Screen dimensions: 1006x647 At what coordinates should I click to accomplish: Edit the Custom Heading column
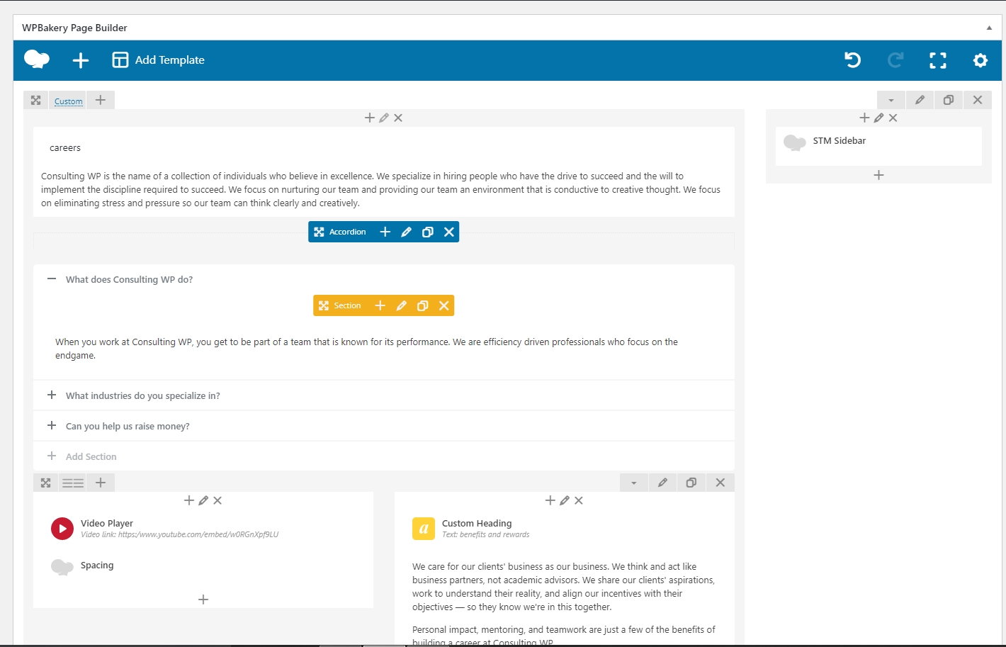coord(565,500)
